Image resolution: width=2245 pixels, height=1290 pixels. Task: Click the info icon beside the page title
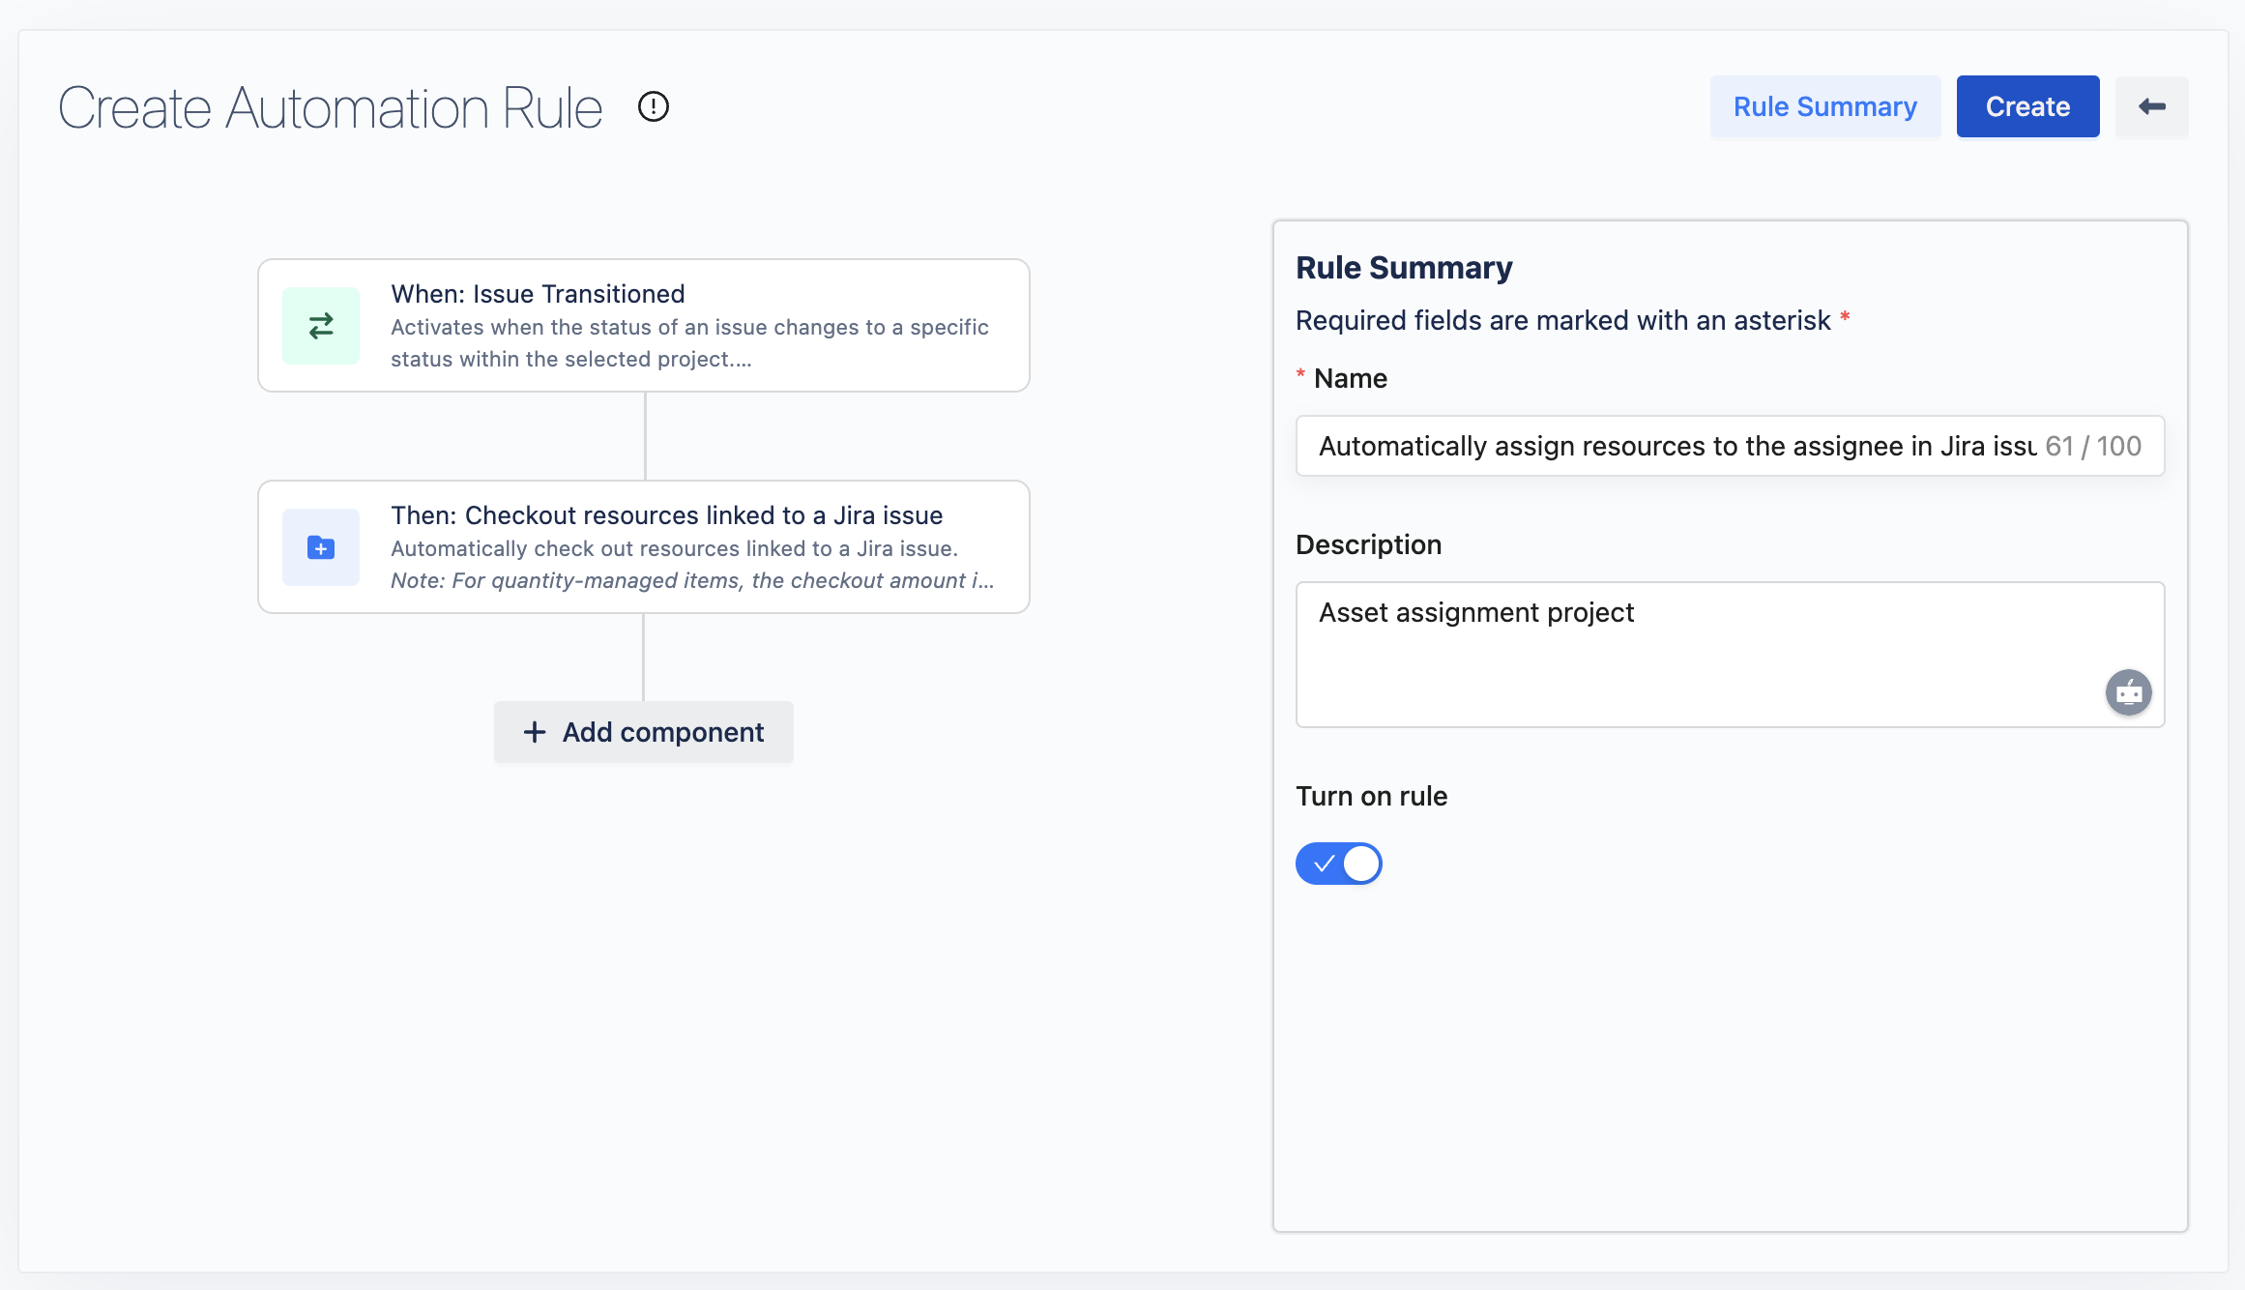654,106
